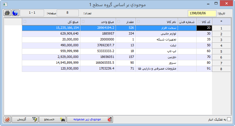Enable the به تفکيک انبار checkbox

pyautogui.click(x=229, y=119)
